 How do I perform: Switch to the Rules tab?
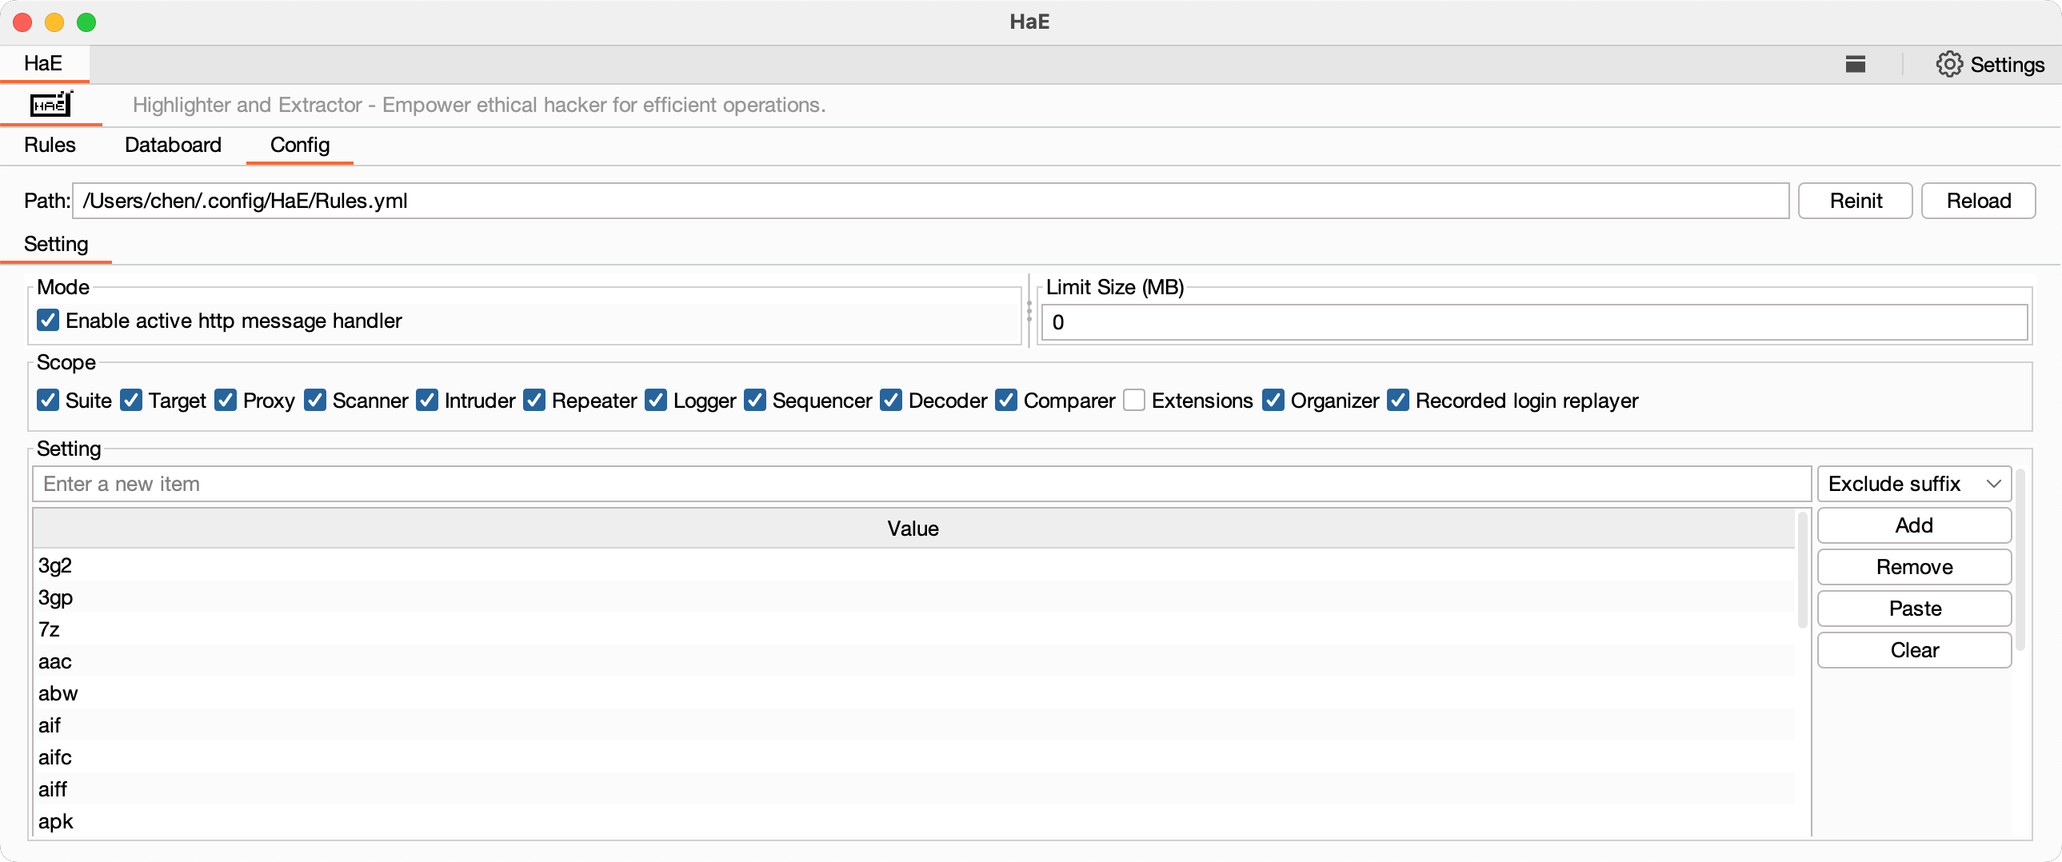(x=50, y=145)
